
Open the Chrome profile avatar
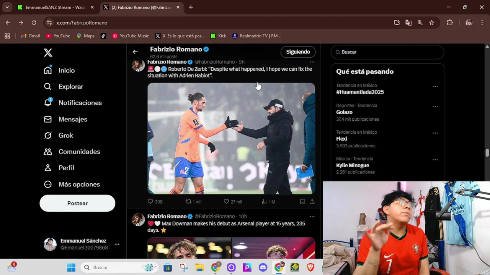[469, 23]
